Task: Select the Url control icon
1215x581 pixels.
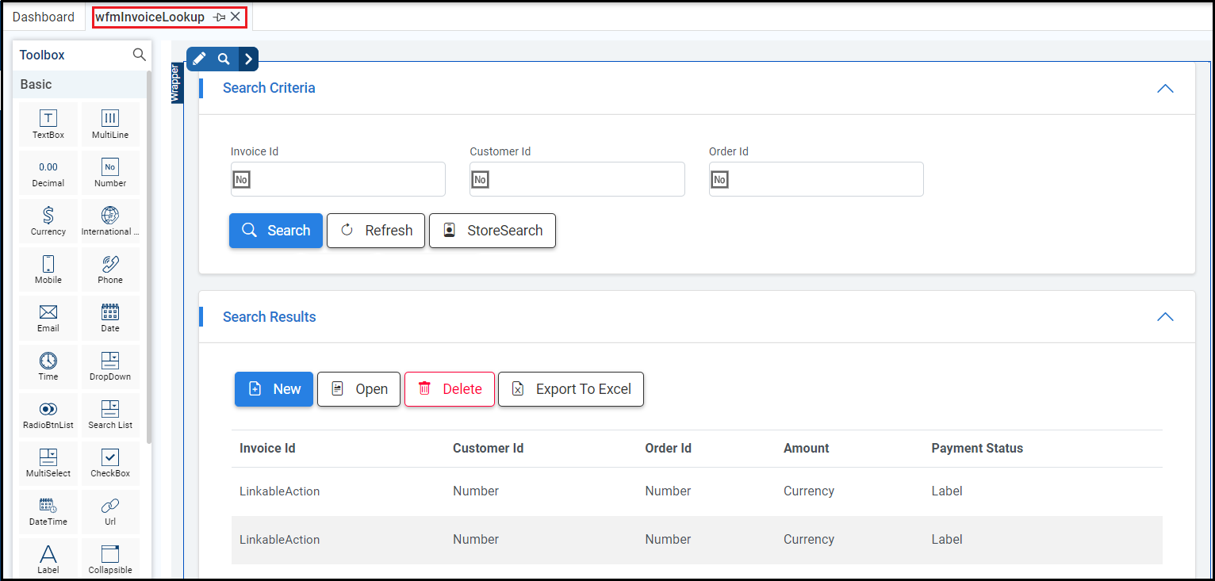Action: click(x=110, y=510)
